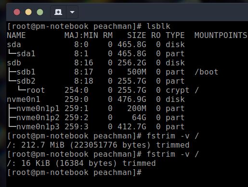Click the sda1 partition entry

(x=26, y=53)
